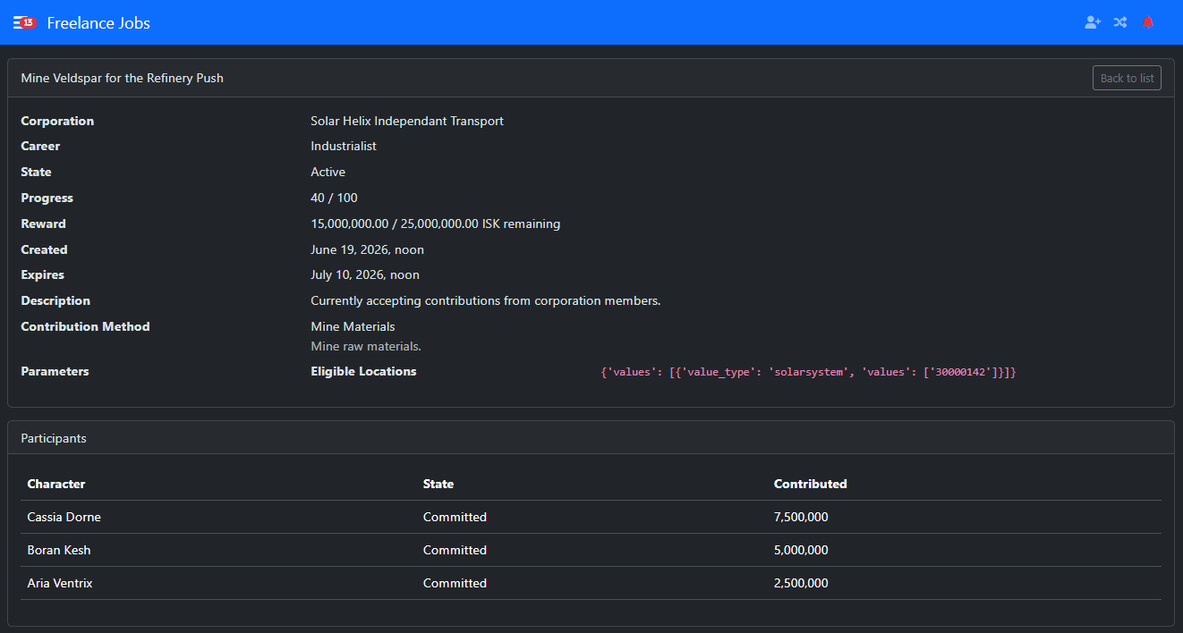Click the shuffle arrows icon in header
Viewport: 1183px width, 633px height.
(x=1120, y=22)
